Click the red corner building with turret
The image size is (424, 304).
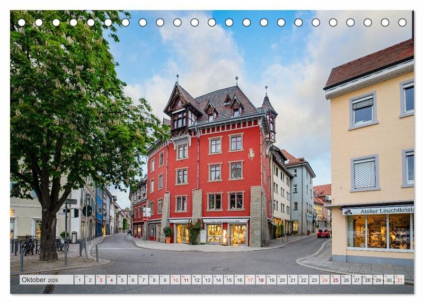coord(217,169)
